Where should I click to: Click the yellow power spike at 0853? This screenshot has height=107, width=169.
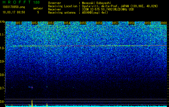point(47,105)
